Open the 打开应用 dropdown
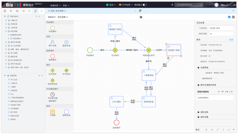Image resolution: width=238 pixels, height=134 pixels. [x=126, y=5]
